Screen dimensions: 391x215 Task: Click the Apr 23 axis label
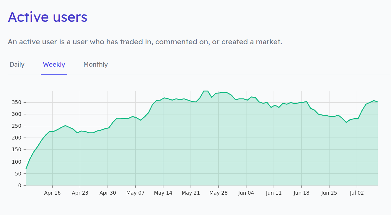click(80, 193)
